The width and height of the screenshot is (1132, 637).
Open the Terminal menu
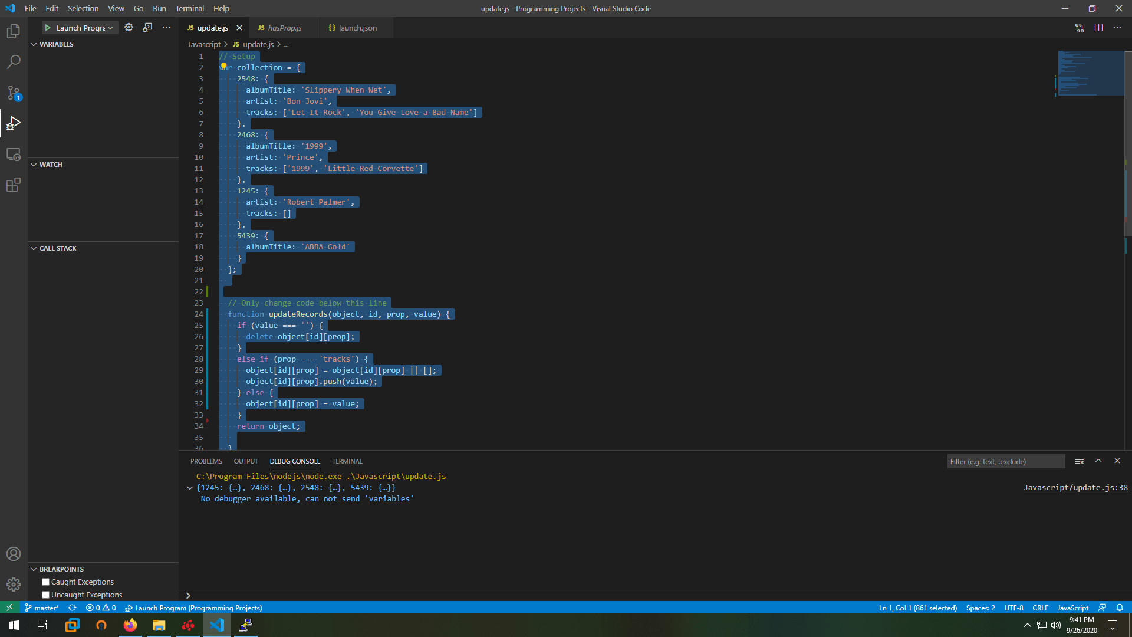(189, 8)
